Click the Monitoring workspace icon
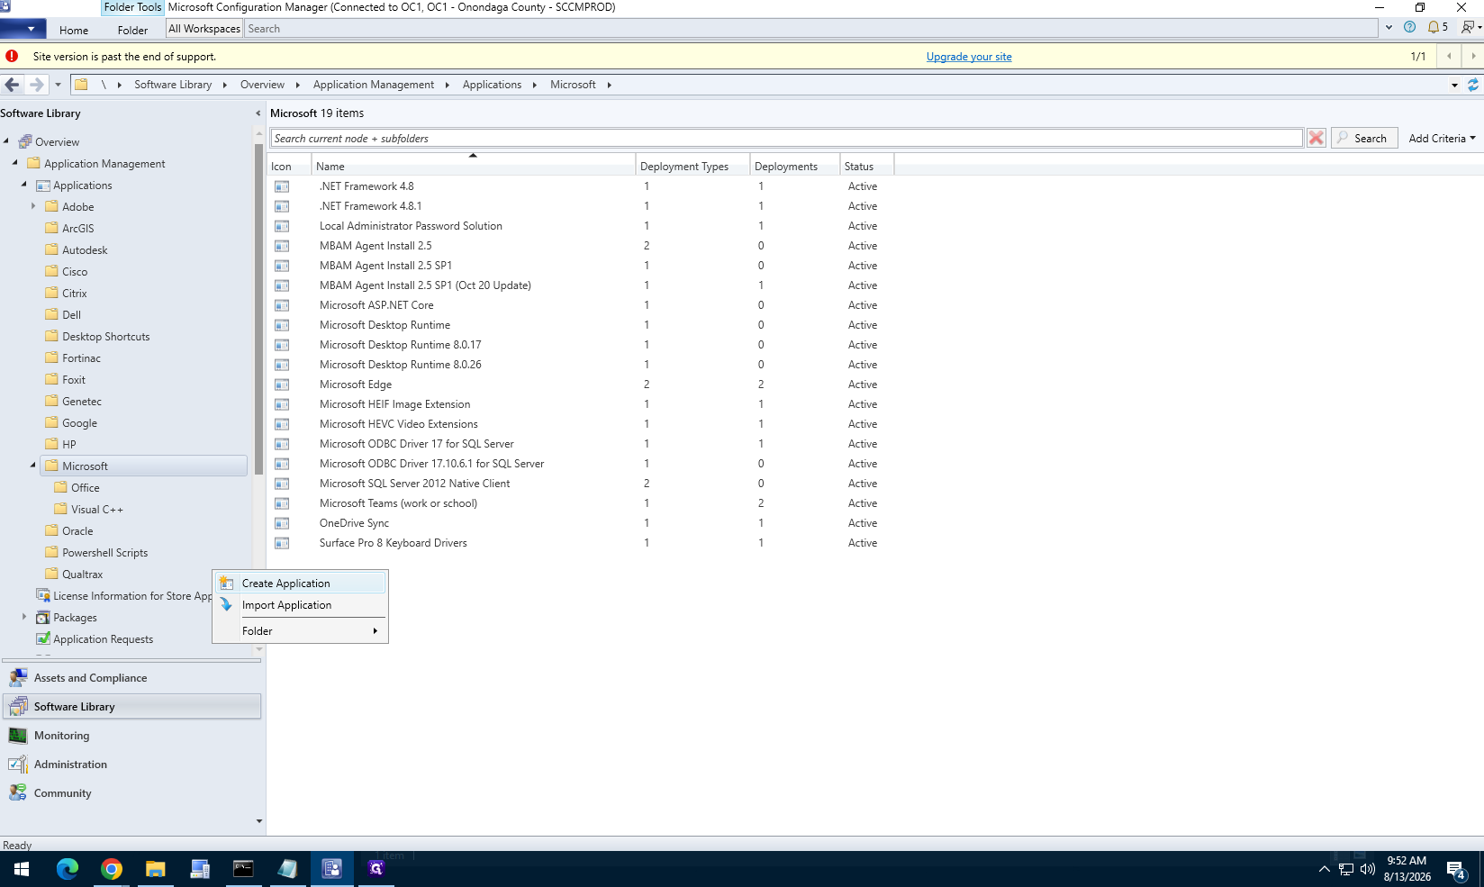Viewport: 1484px width, 887px height. (18, 736)
